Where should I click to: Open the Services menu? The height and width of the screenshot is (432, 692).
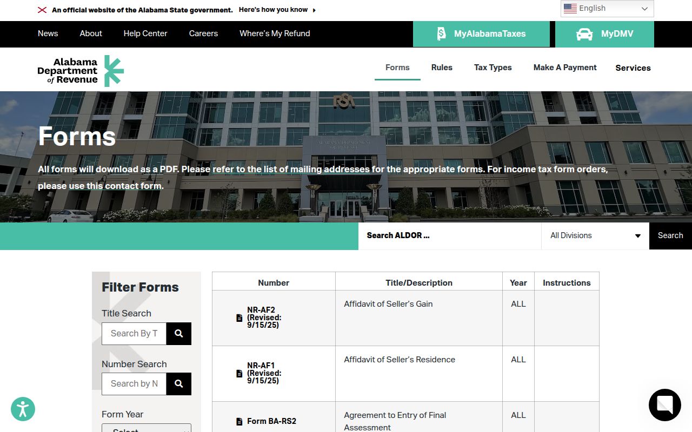(633, 68)
